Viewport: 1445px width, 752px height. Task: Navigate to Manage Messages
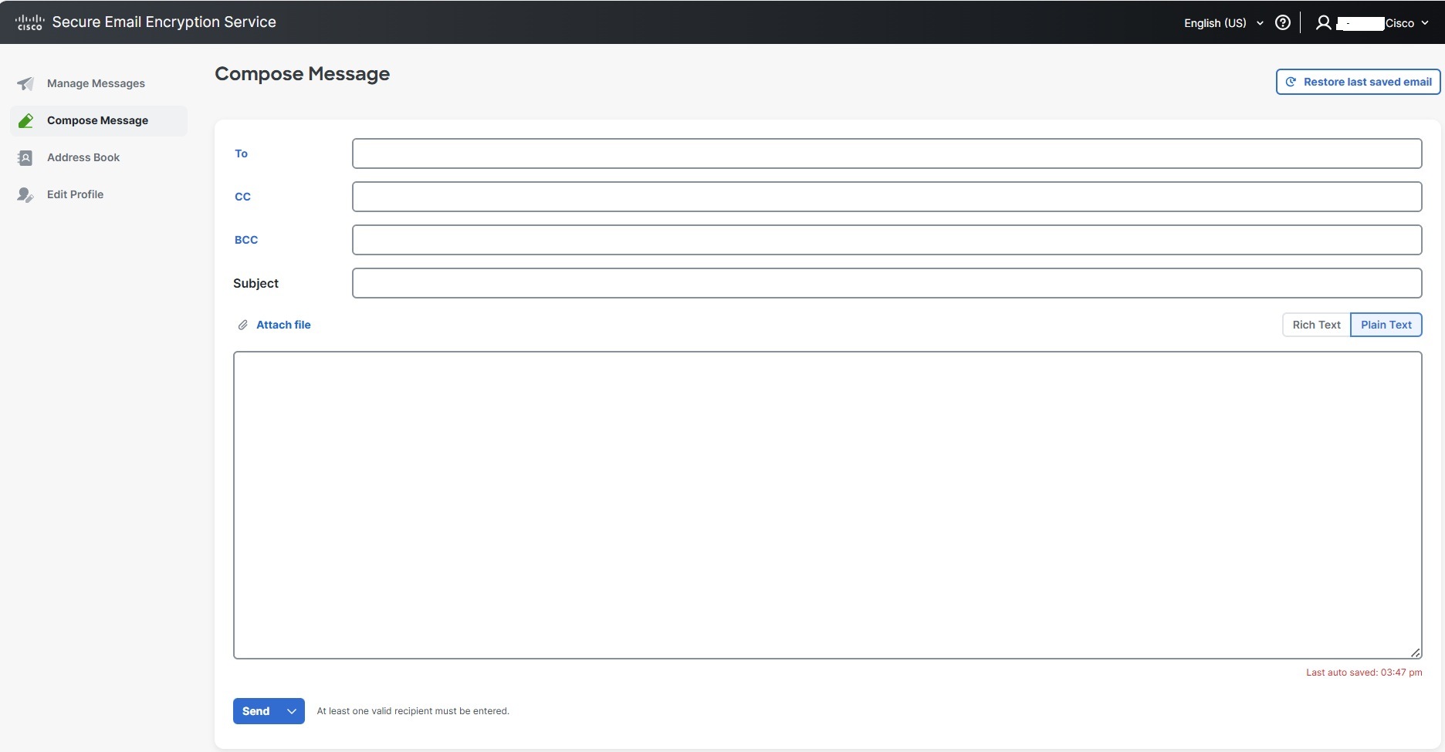(95, 83)
